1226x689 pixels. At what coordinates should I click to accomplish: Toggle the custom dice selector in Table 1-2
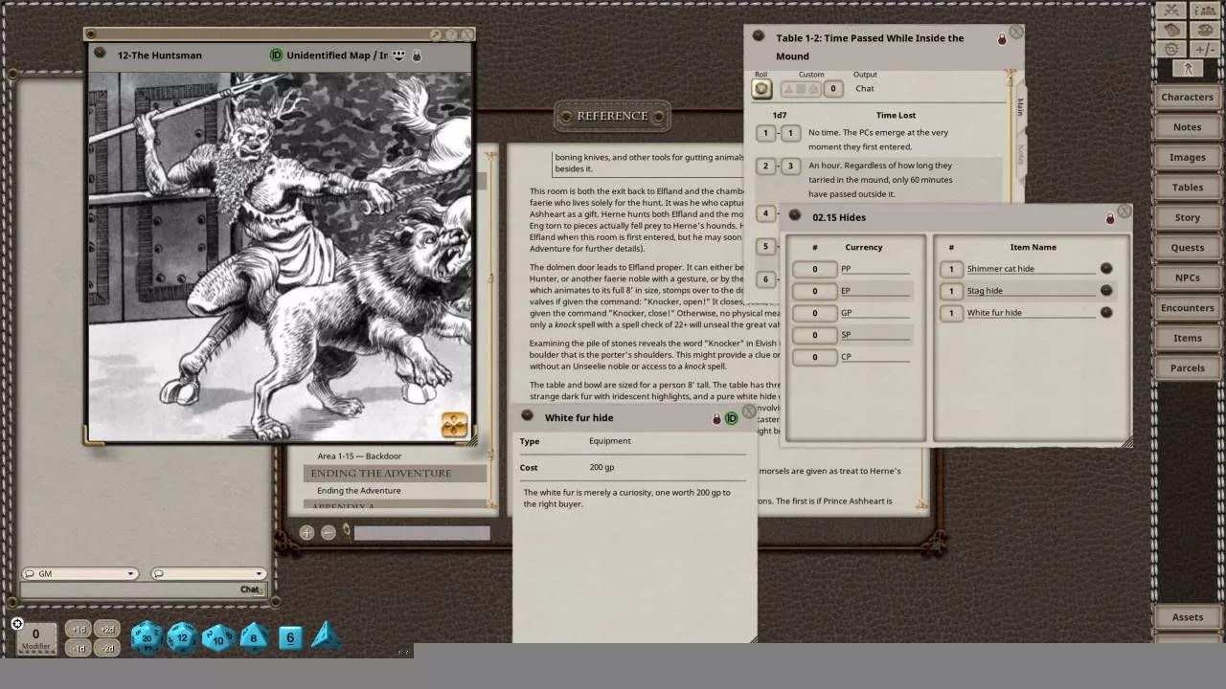800,89
